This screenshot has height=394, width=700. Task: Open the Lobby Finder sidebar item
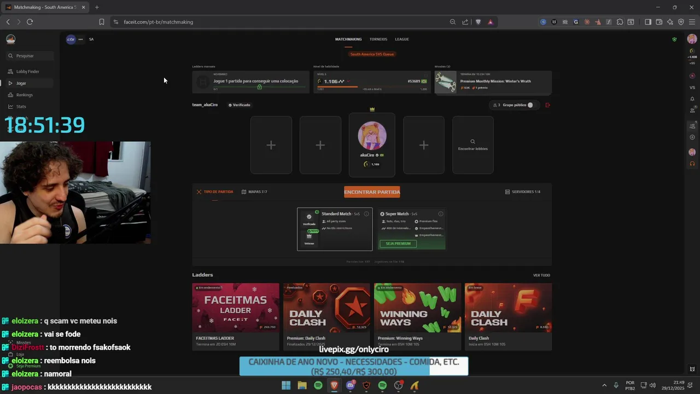click(x=27, y=72)
